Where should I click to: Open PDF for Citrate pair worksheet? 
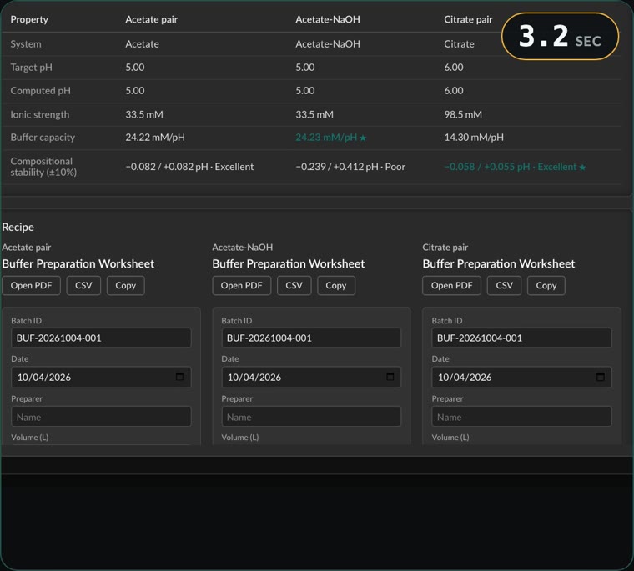[x=451, y=285]
